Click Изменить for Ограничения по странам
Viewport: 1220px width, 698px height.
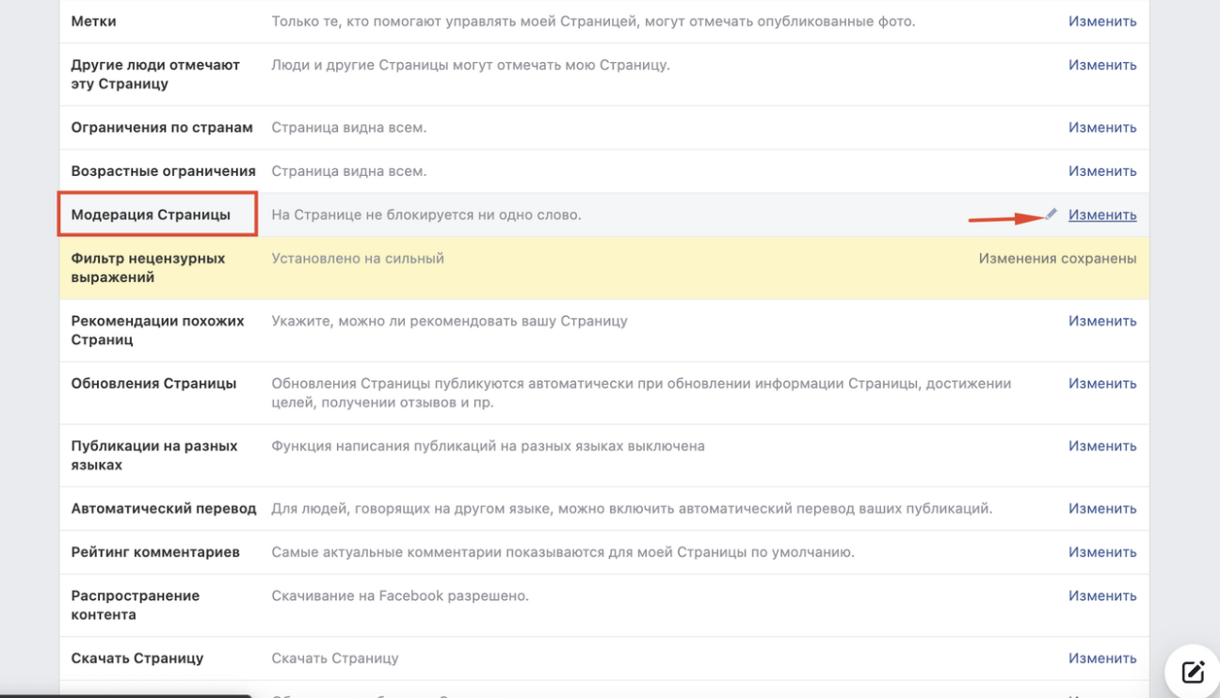coord(1101,128)
